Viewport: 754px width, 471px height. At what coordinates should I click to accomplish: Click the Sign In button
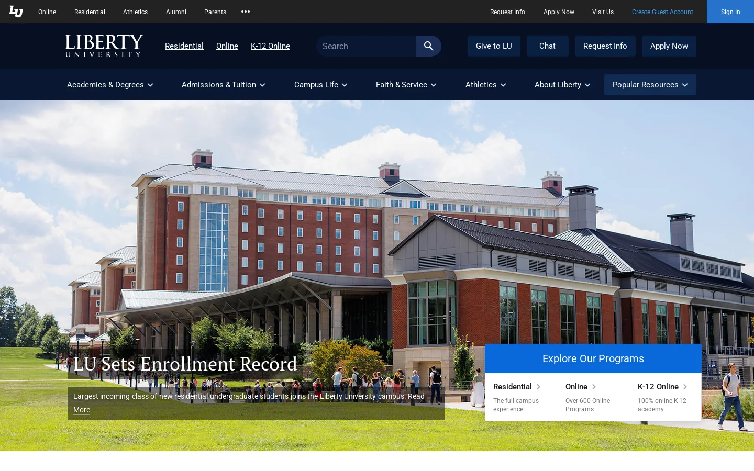(730, 12)
